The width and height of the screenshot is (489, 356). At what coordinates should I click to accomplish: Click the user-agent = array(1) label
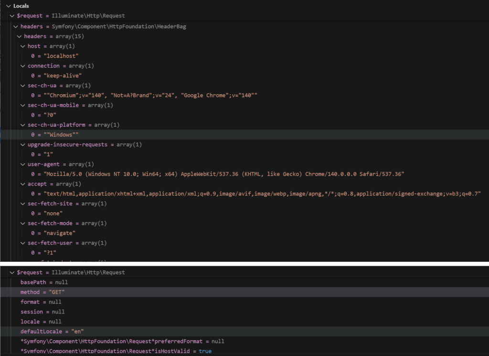tap(61, 164)
